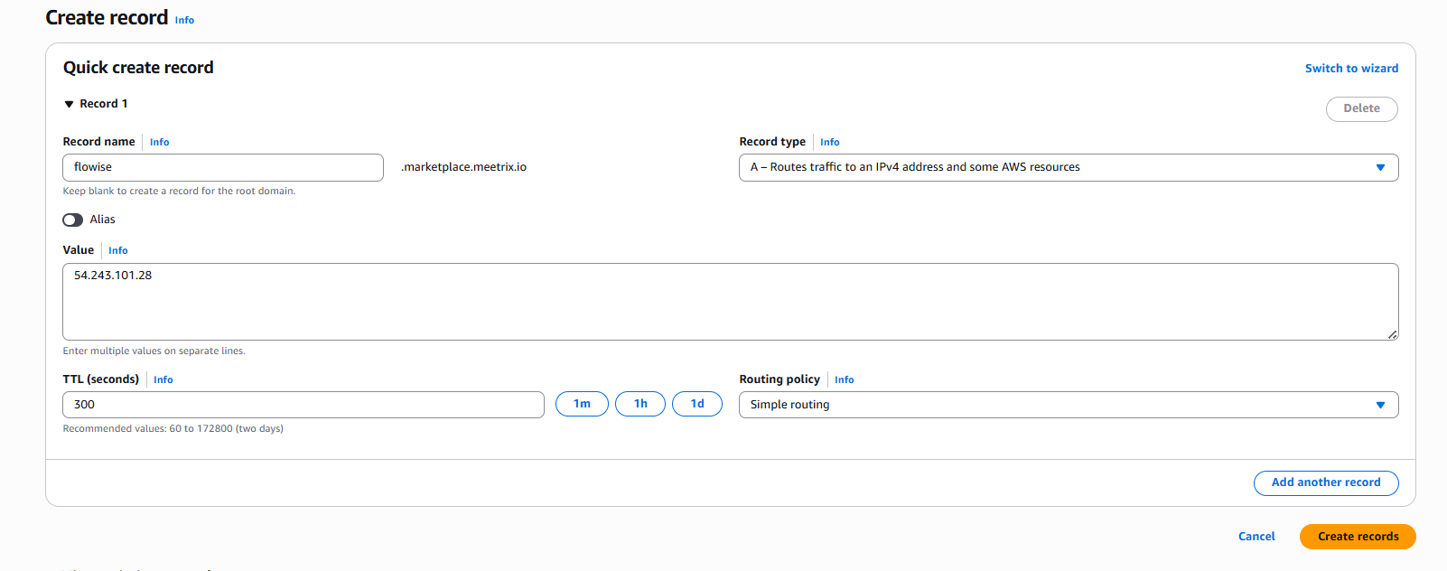The width and height of the screenshot is (1447, 571).
Task: Set TTL with the 1h button
Action: 640,404
